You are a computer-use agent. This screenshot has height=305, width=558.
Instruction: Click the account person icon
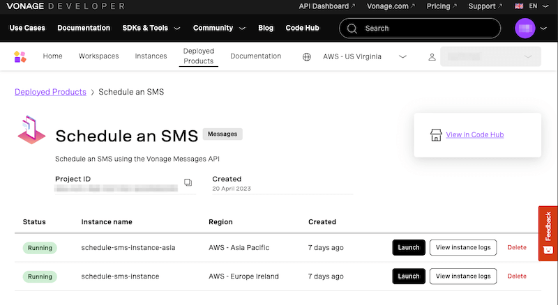(432, 57)
